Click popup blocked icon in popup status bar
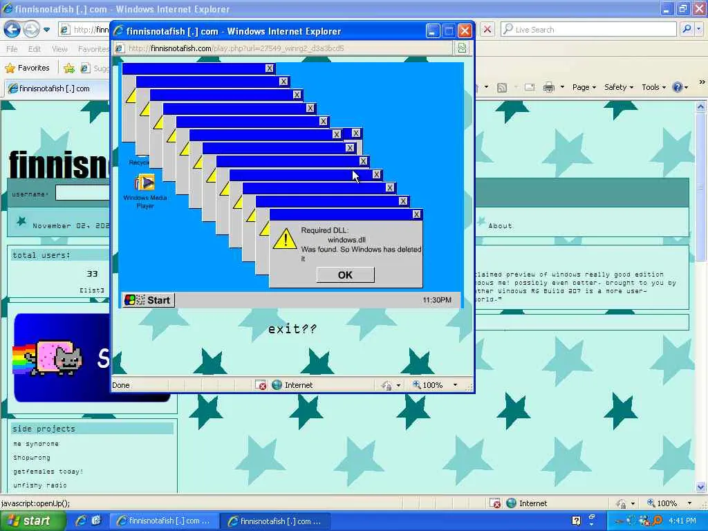Viewport: 708px width, 531px height. 261,385
